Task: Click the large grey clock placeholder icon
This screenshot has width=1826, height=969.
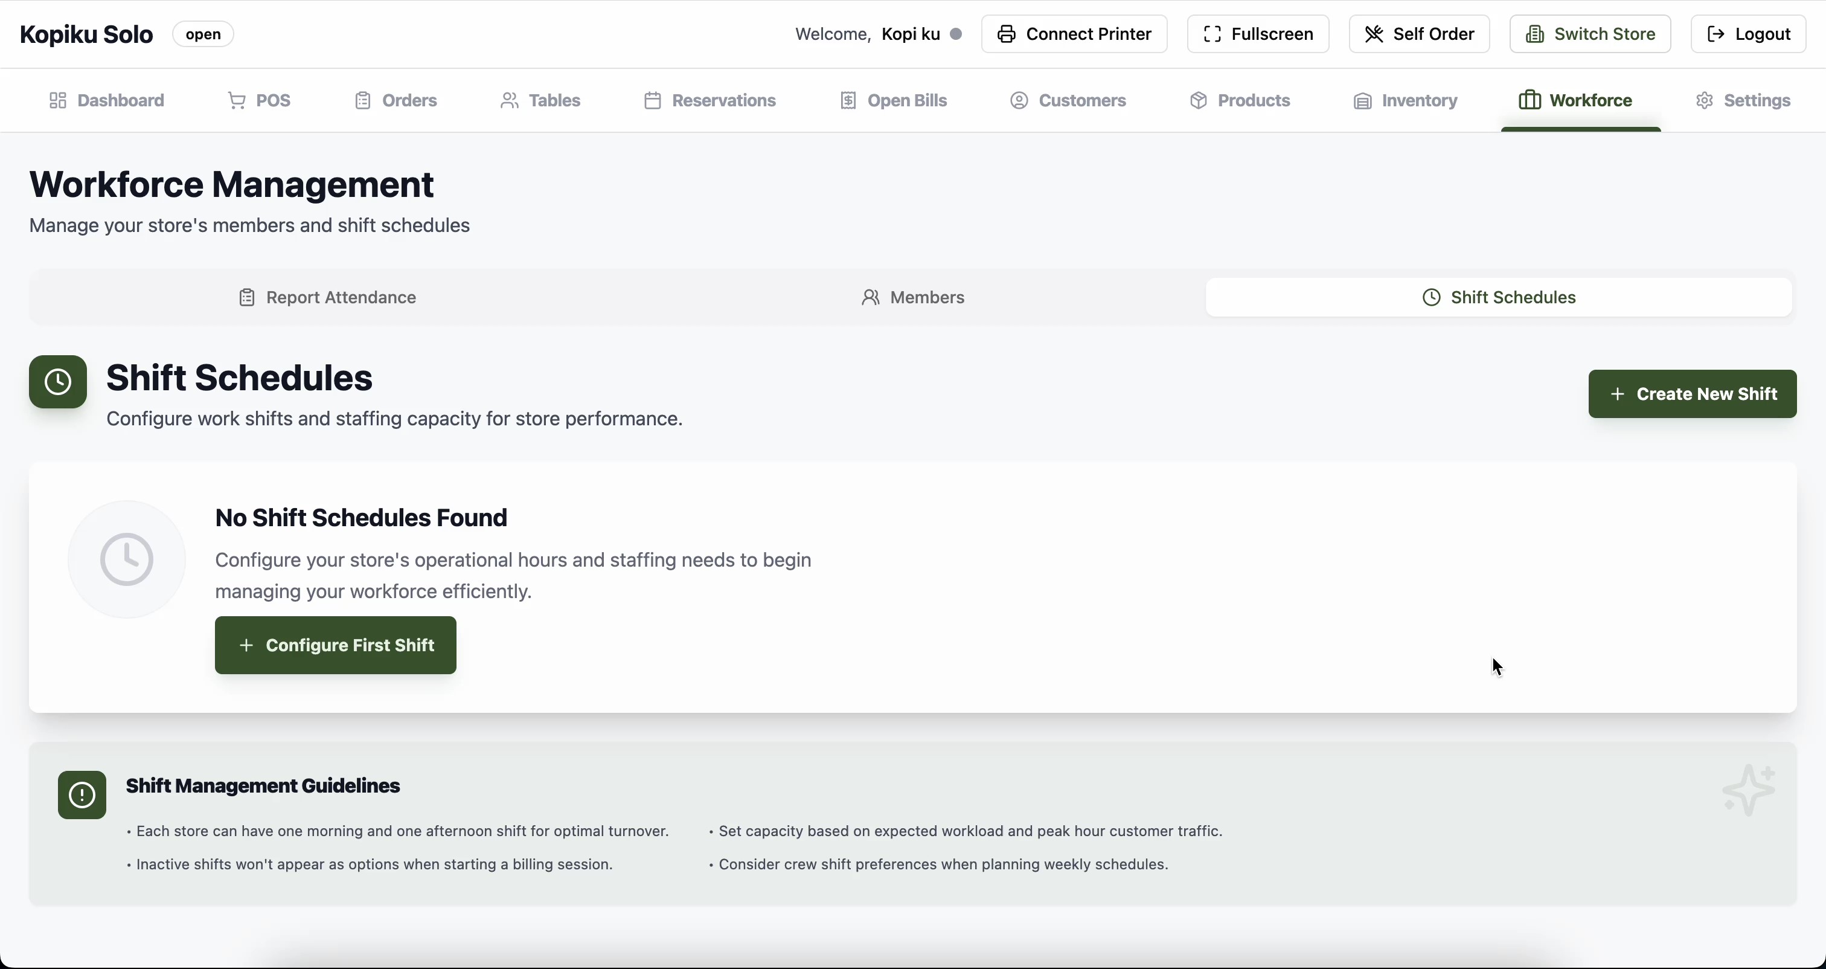Action: [126, 559]
